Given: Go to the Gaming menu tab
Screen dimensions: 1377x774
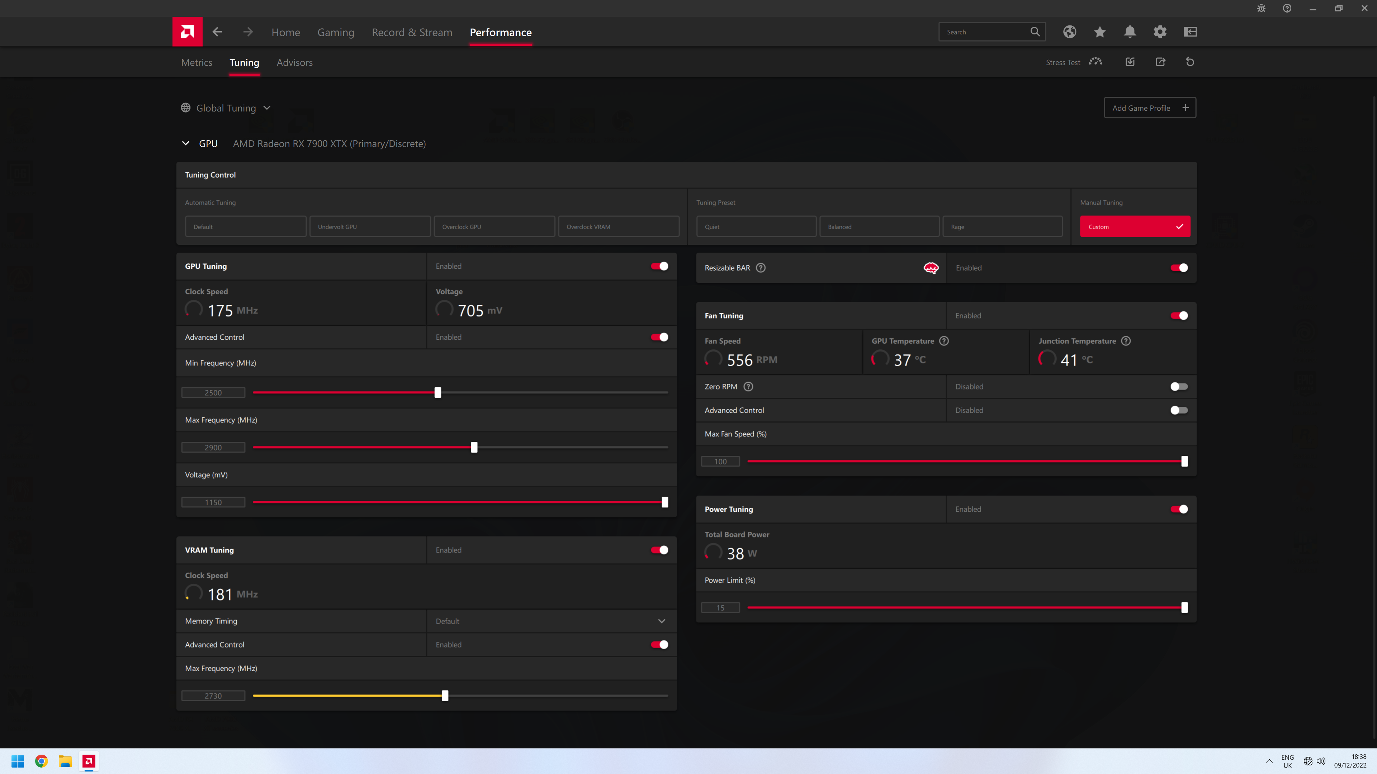Looking at the screenshot, I should click(x=335, y=32).
